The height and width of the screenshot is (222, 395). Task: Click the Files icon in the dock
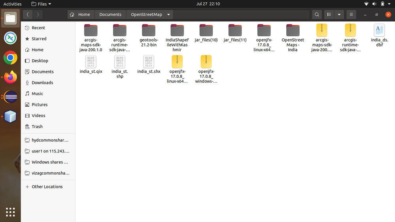pos(10,19)
